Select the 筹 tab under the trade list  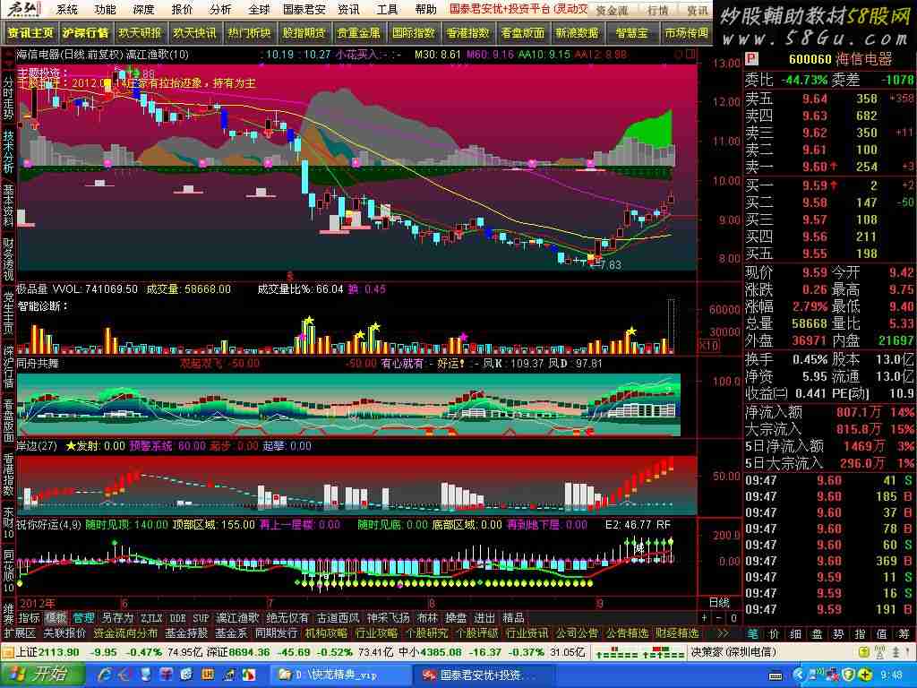[904, 633]
